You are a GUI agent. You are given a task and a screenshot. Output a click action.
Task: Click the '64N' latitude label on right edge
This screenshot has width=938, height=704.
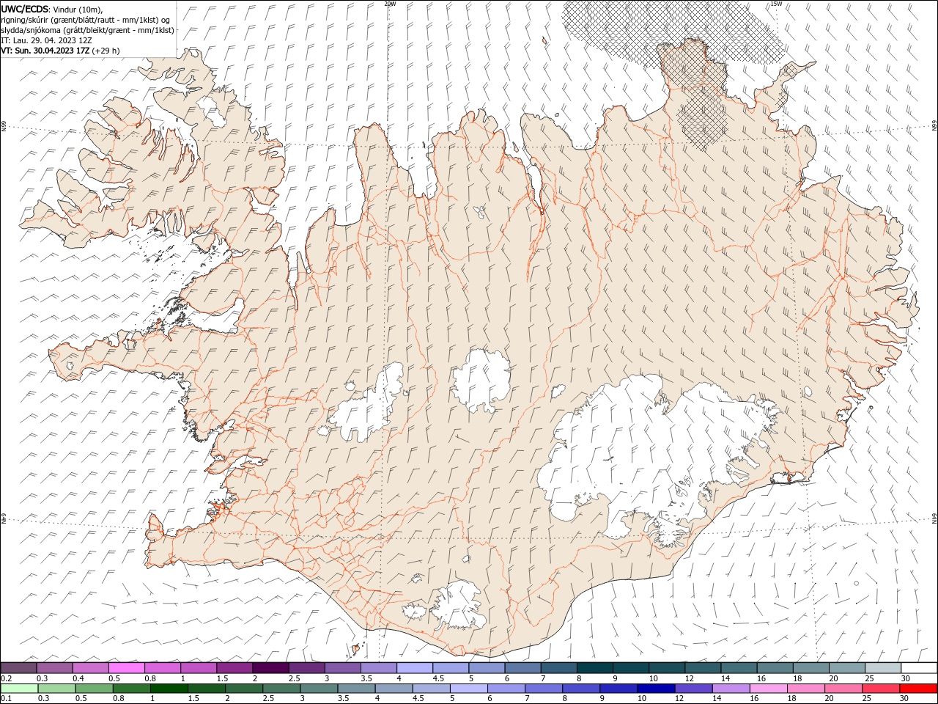pyautogui.click(x=934, y=518)
